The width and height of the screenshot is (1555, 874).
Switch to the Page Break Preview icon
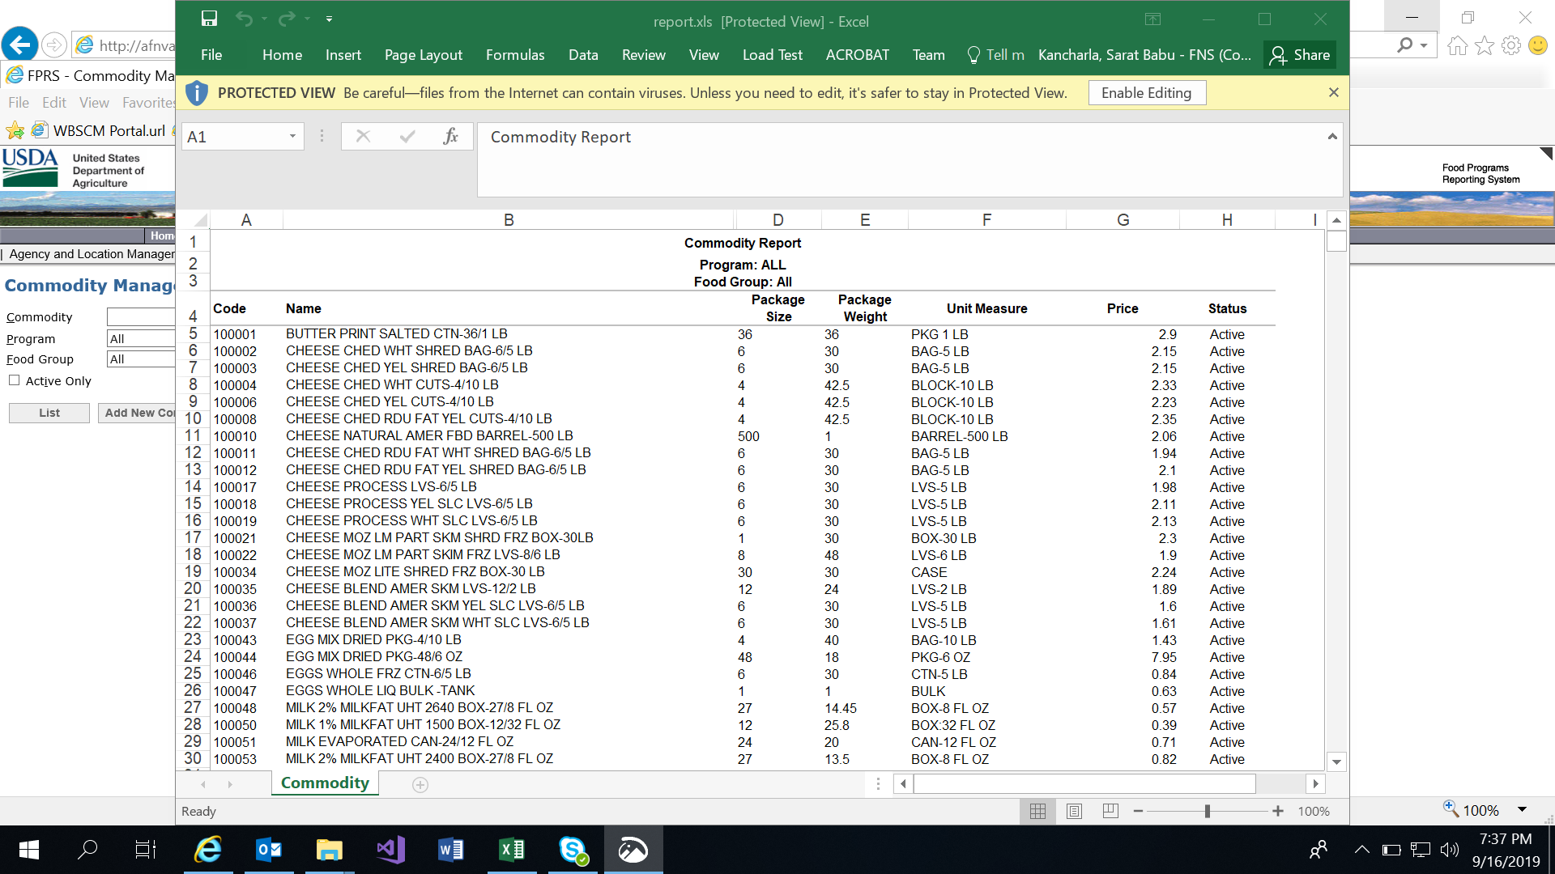click(x=1110, y=811)
